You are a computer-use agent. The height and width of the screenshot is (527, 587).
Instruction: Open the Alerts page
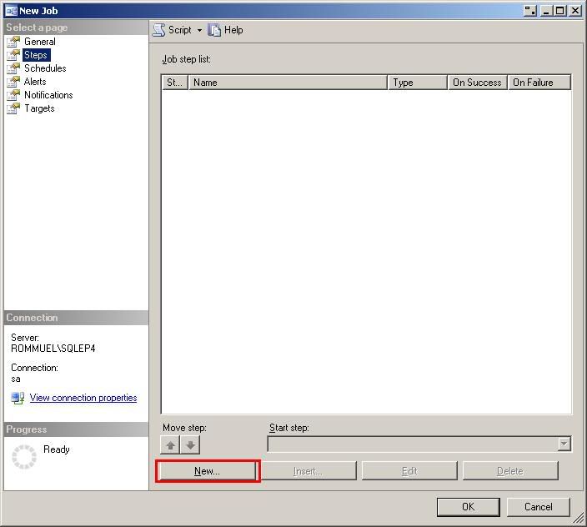tap(35, 82)
